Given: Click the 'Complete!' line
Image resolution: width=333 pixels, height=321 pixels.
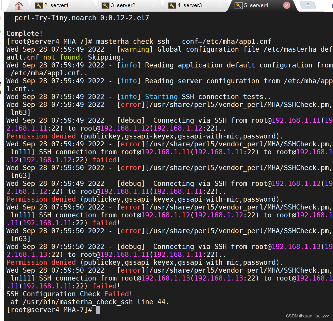Looking at the screenshot, I should pyautogui.click(x=25, y=34).
